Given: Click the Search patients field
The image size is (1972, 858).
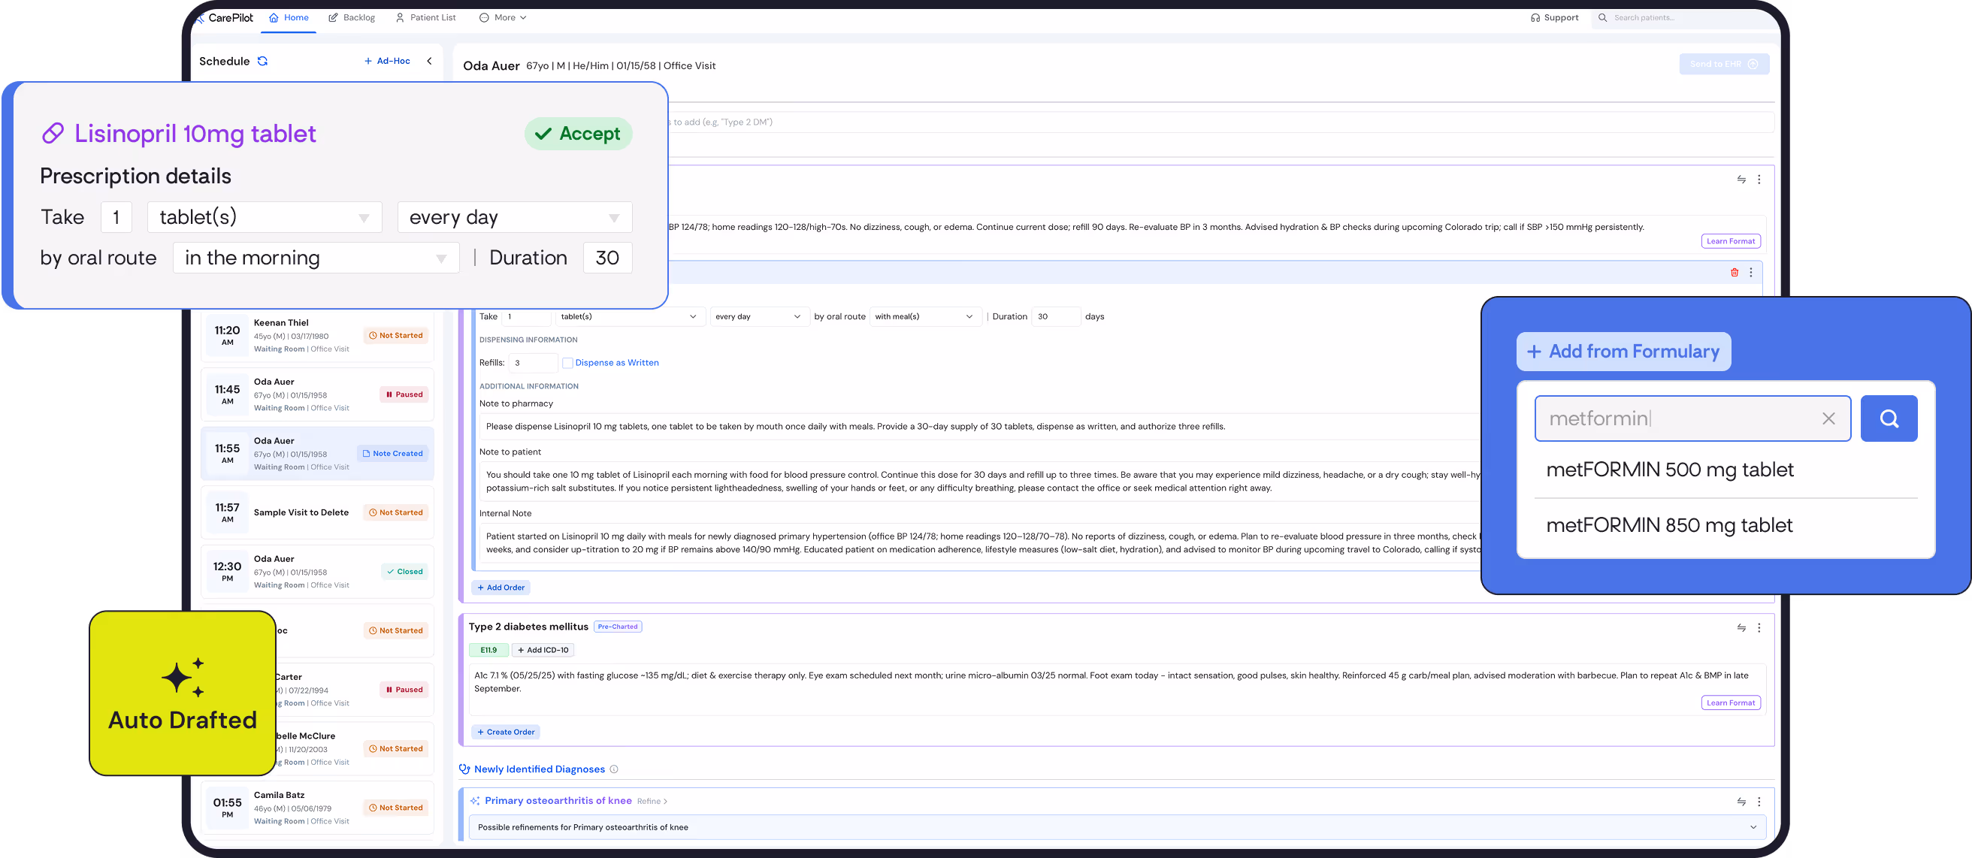Looking at the screenshot, I should pyautogui.click(x=1684, y=17).
